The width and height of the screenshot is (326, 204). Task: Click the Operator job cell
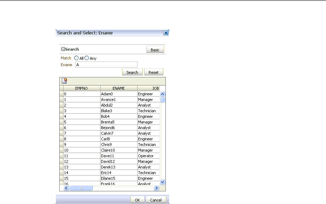click(x=149, y=156)
